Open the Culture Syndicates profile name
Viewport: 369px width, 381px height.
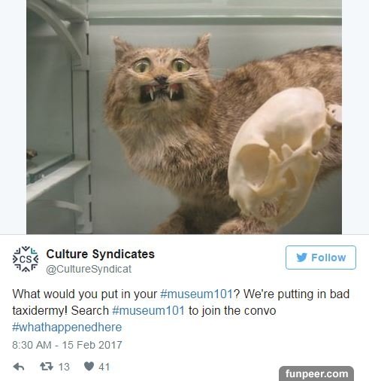101,254
